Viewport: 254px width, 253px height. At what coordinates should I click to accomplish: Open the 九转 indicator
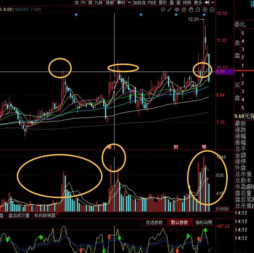pyautogui.click(x=98, y=3)
